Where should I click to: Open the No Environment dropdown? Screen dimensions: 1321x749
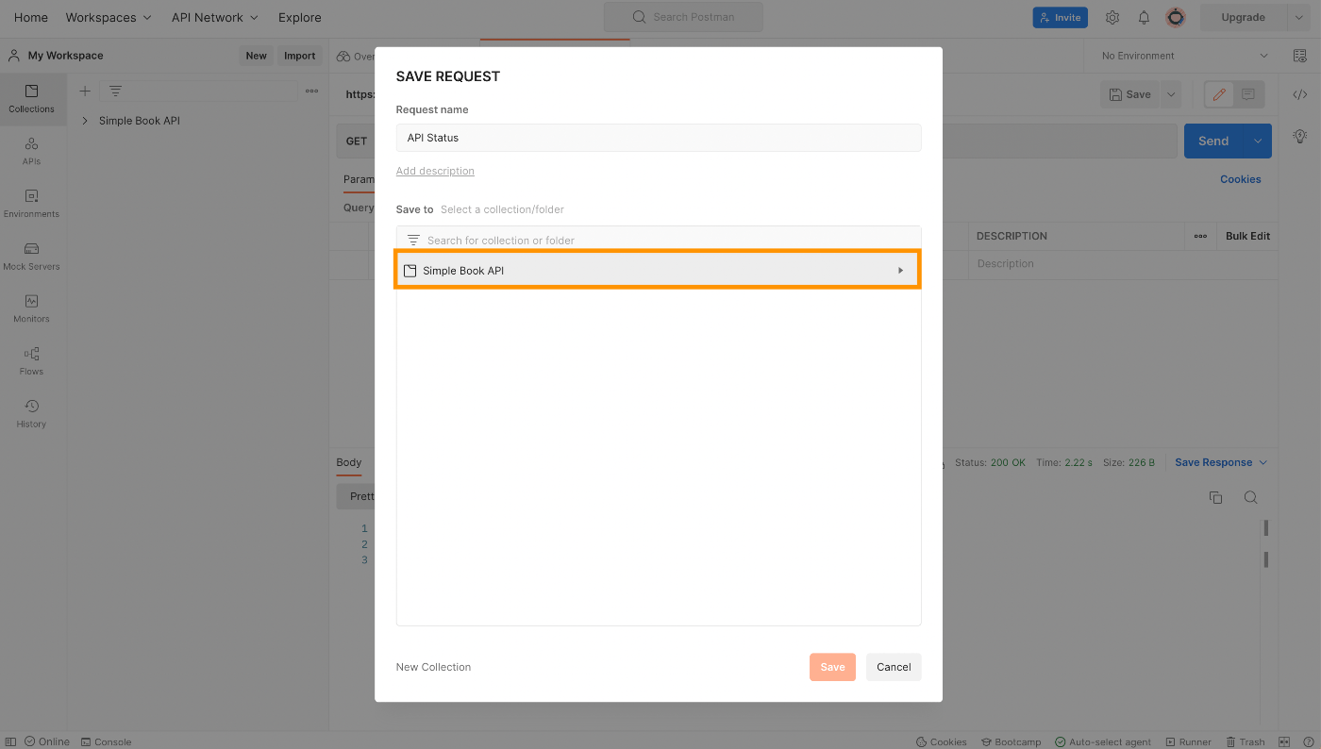(1185, 56)
